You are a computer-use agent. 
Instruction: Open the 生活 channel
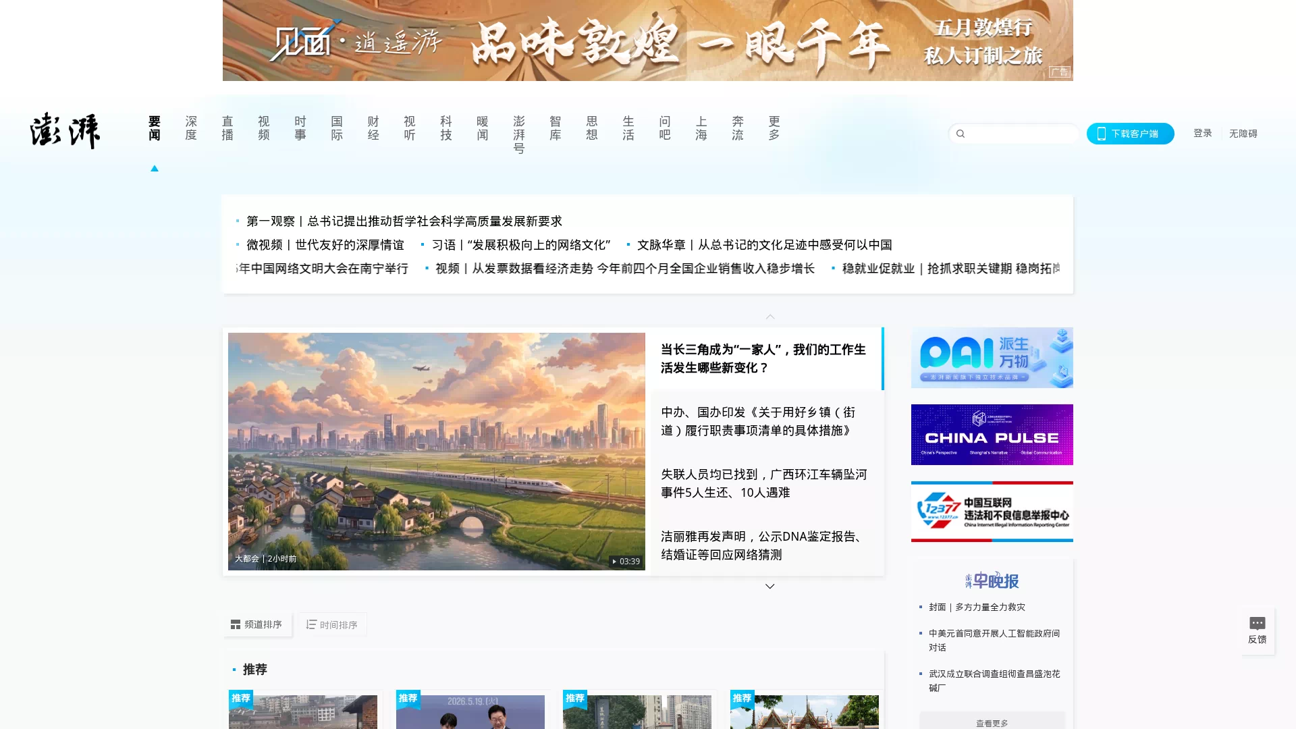tap(628, 128)
